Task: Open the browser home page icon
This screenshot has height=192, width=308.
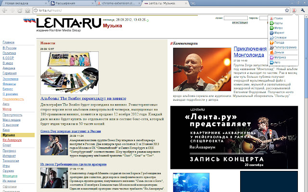Action: [28, 10]
